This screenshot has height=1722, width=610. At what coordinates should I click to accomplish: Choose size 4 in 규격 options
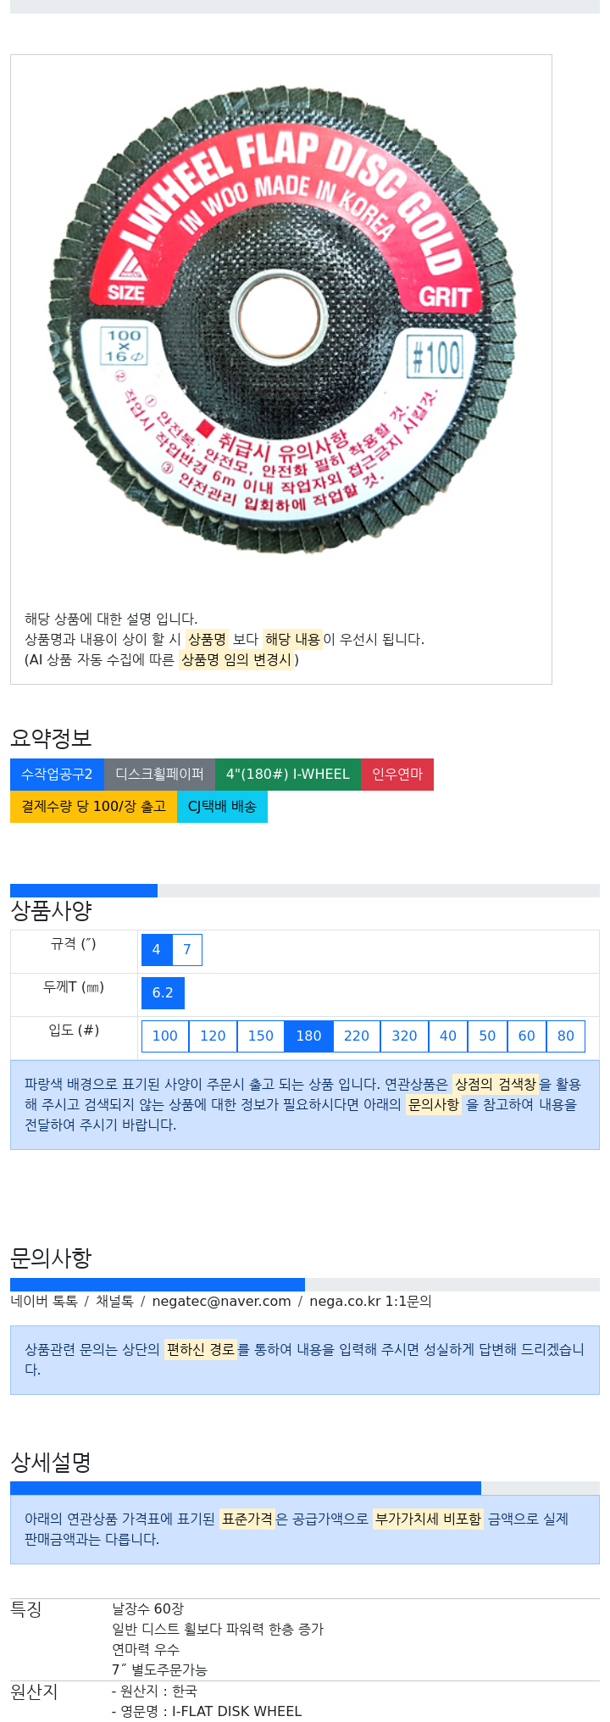(x=156, y=950)
